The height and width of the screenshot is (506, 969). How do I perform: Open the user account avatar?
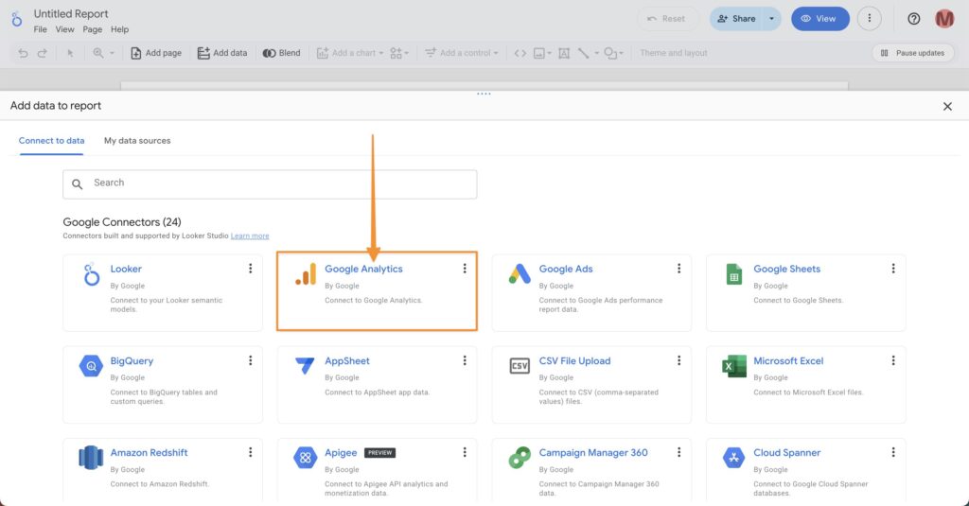click(x=944, y=19)
